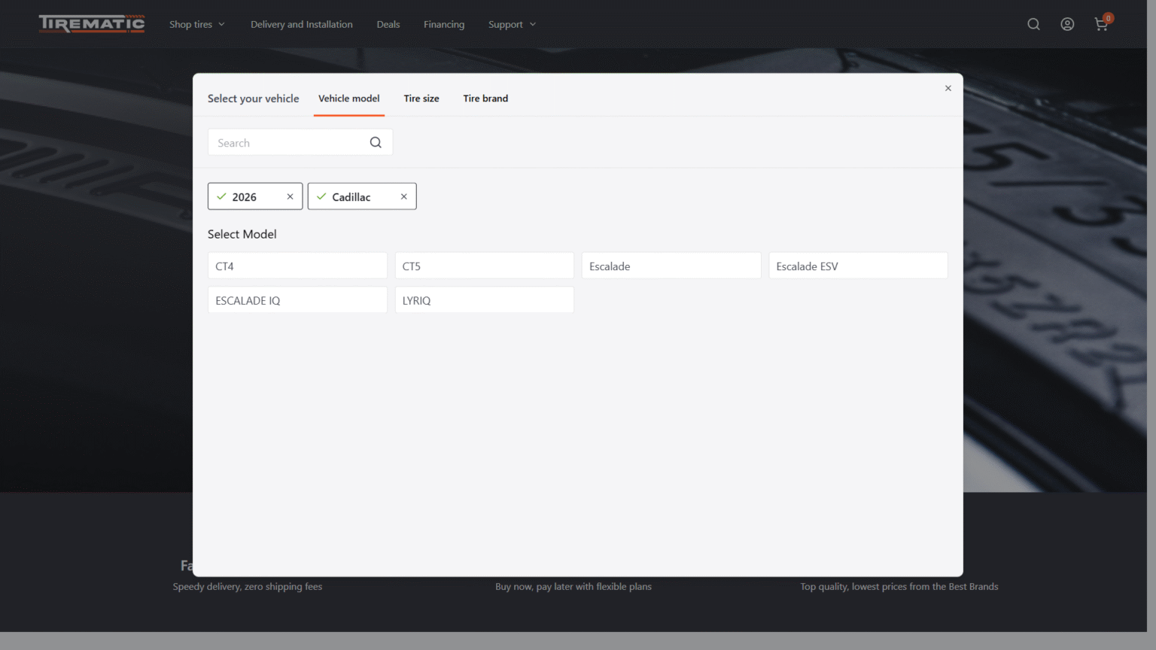Switch to the Tire brand tab

click(485, 99)
